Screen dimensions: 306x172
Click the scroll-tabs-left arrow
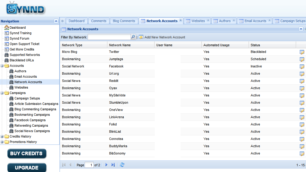[x=63, y=21]
